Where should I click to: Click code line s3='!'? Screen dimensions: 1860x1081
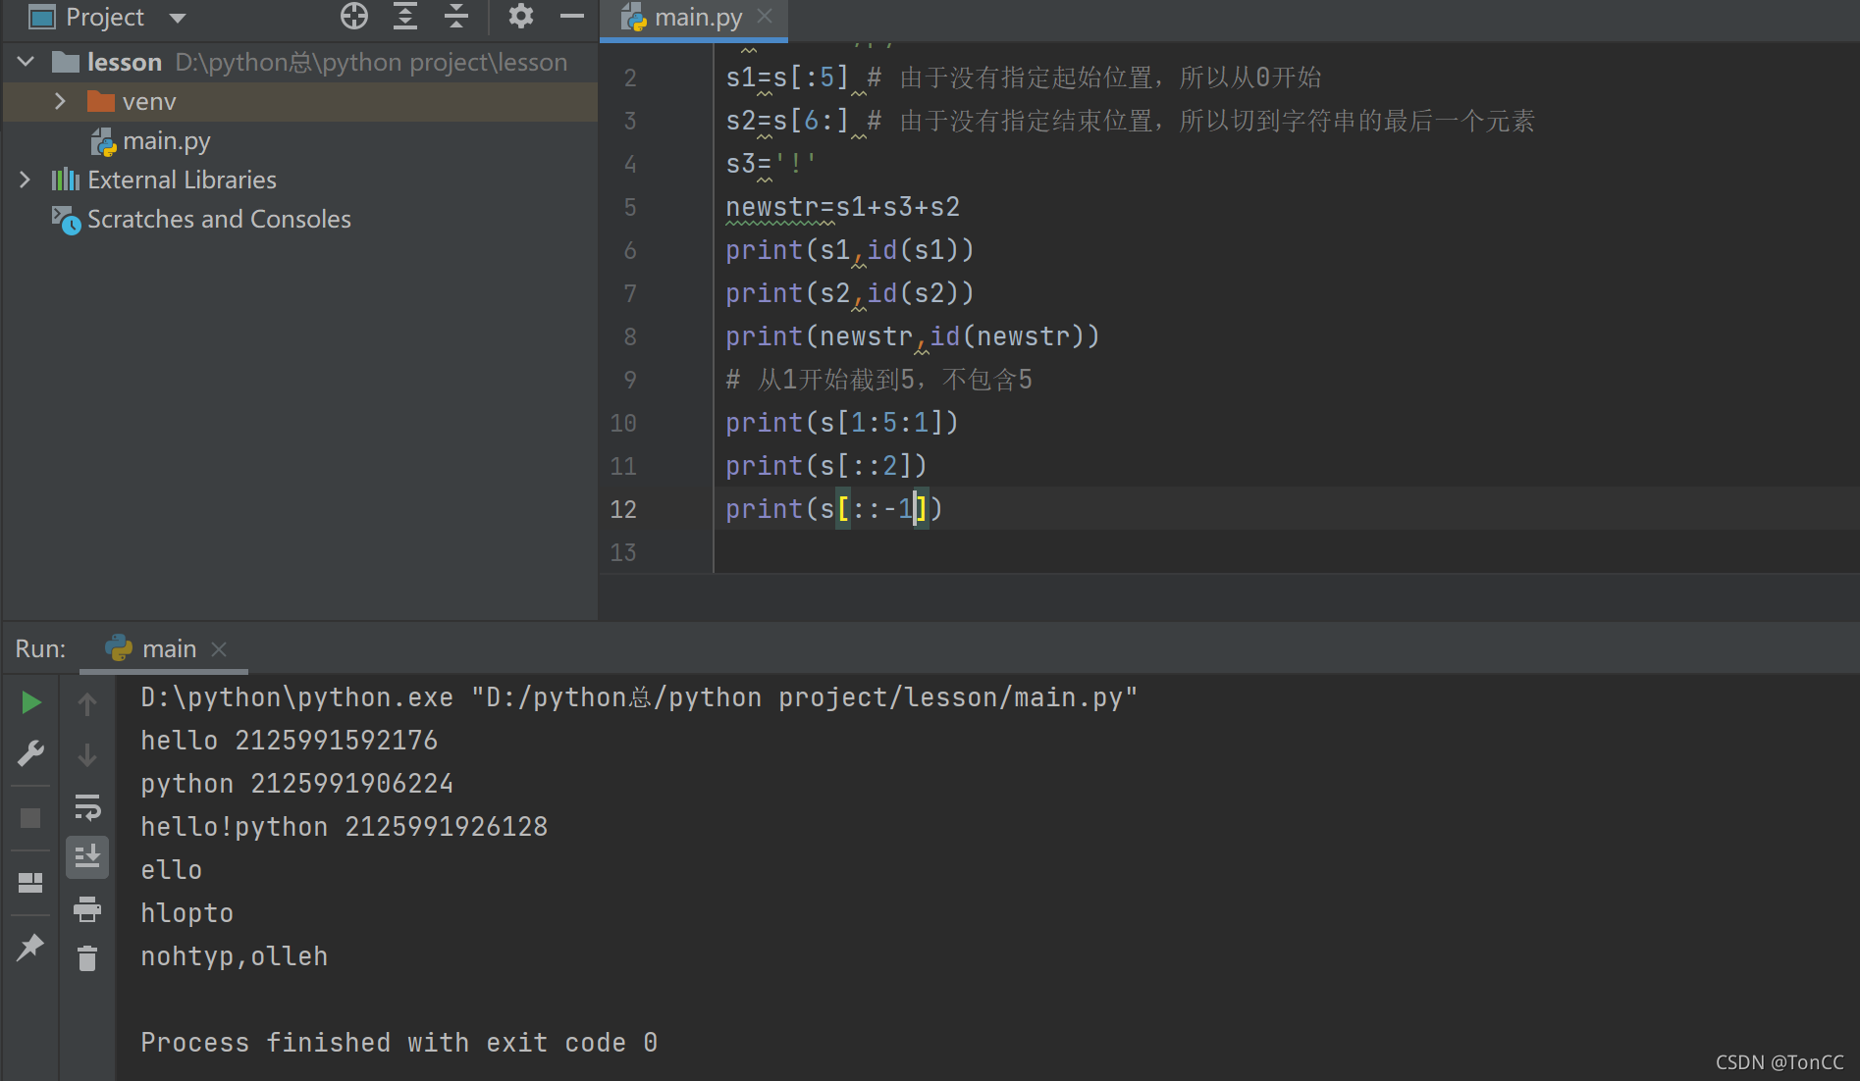(771, 164)
